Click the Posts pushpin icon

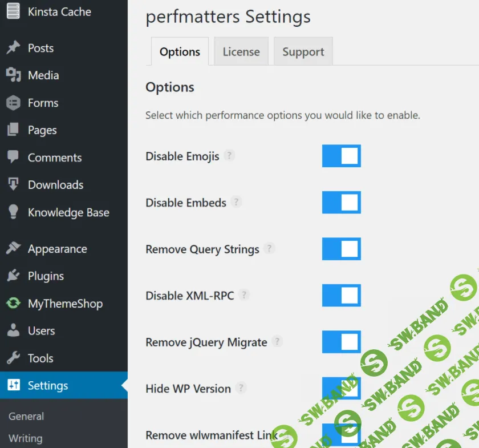pyautogui.click(x=13, y=48)
